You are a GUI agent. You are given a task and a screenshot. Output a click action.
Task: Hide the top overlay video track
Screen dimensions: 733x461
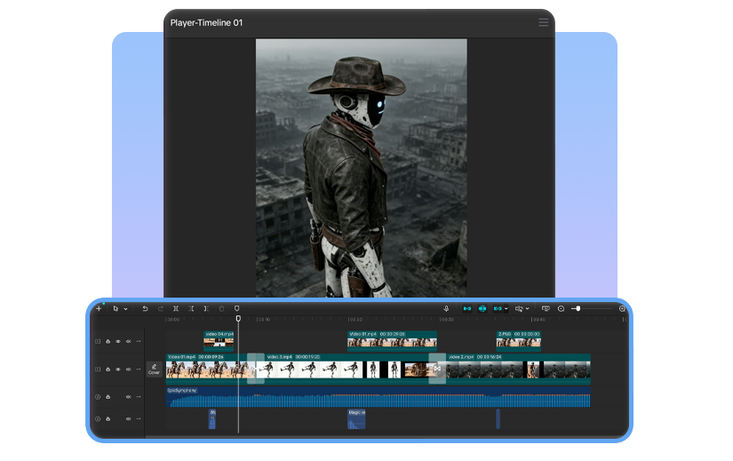pos(118,341)
